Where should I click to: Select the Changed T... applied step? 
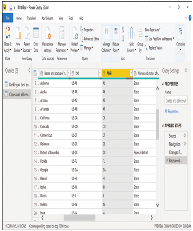click(x=175, y=152)
